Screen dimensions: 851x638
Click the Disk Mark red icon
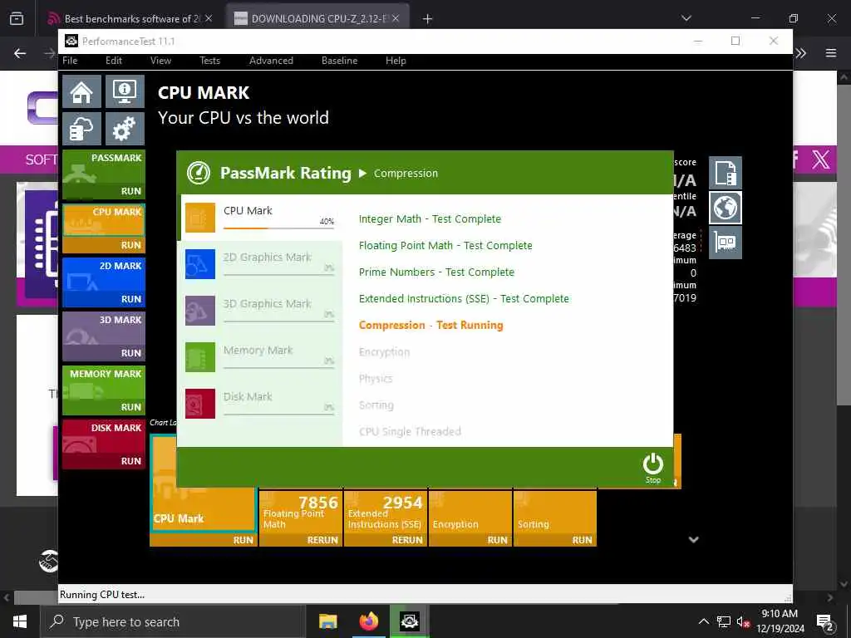tap(200, 404)
